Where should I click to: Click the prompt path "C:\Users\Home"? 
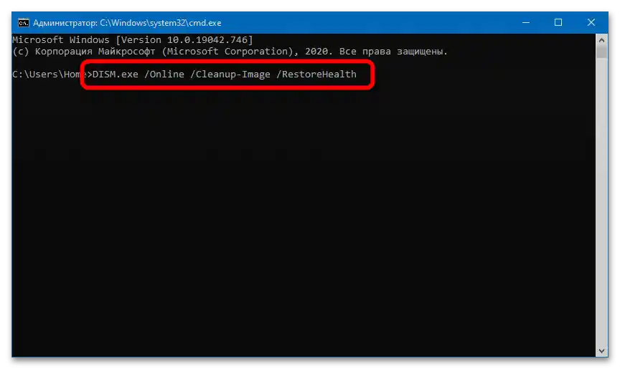click(50, 75)
